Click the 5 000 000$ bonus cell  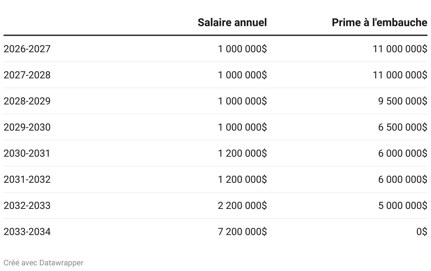point(402,206)
